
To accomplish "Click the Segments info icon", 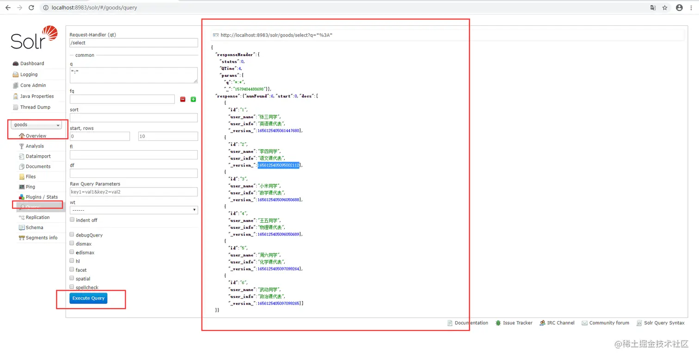I will point(22,237).
